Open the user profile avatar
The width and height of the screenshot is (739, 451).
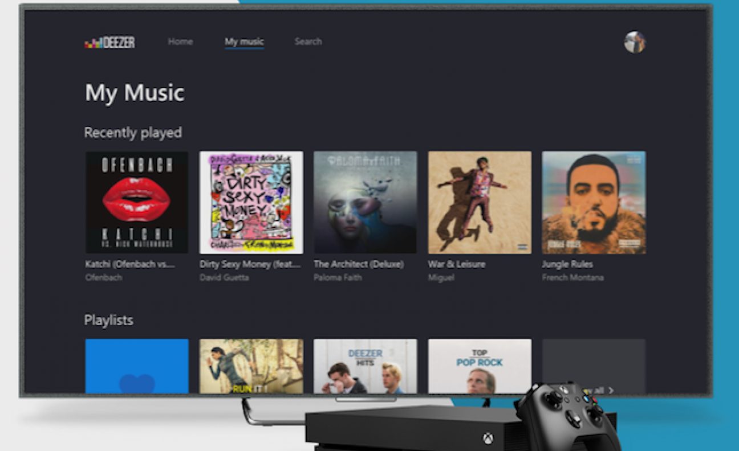(x=635, y=42)
